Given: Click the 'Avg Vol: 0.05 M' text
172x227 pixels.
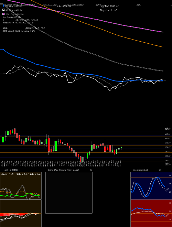Looking at the screenshot, I should [x=109, y=6].
